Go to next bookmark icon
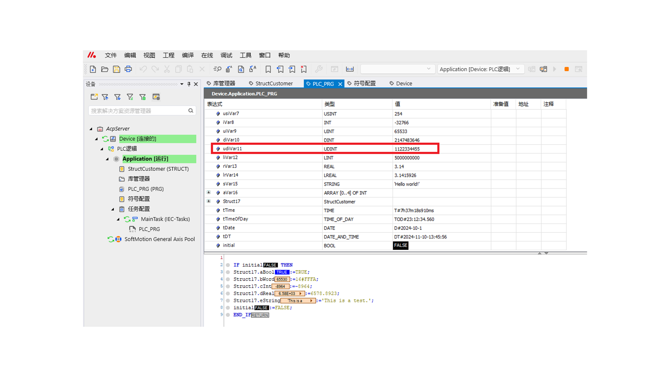Image resolution: width=670 pixels, height=377 pixels. pos(292,69)
